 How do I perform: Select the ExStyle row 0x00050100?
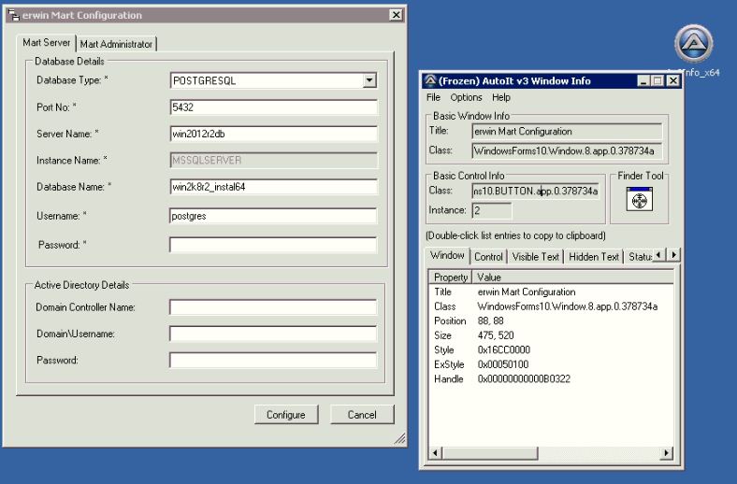click(551, 364)
